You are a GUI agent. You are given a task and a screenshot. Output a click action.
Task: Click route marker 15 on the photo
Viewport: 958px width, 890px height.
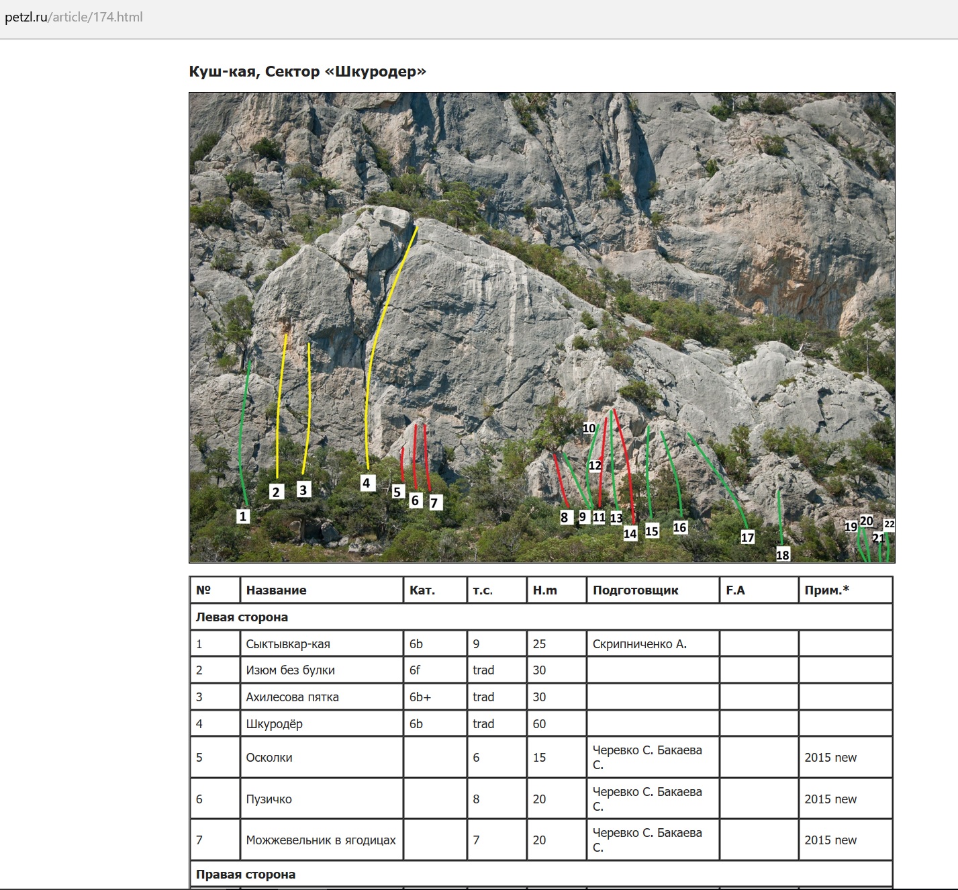[x=651, y=531]
